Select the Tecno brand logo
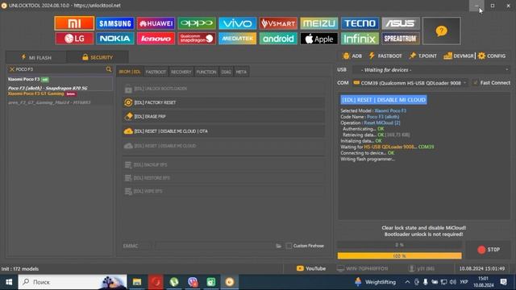 point(360,23)
